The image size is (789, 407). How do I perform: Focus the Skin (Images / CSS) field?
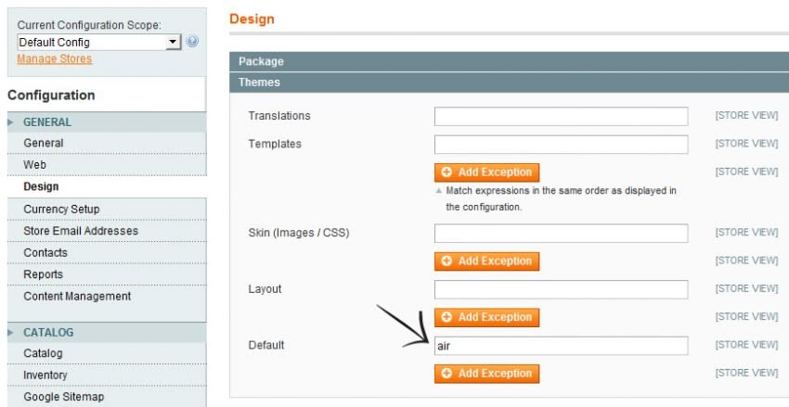pyautogui.click(x=561, y=233)
